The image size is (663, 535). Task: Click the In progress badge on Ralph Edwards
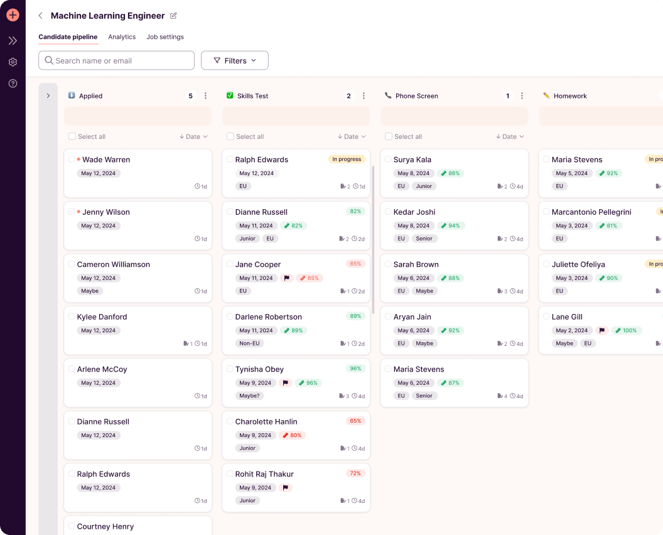click(347, 159)
